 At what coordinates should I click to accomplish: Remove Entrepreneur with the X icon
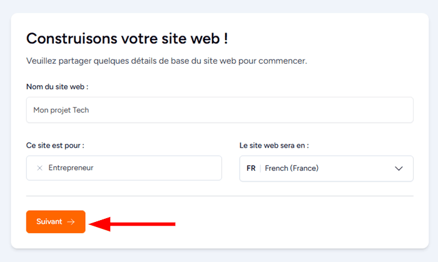[39, 168]
